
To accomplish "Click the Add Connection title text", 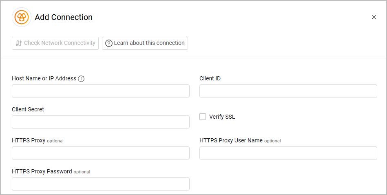I will [64, 17].
